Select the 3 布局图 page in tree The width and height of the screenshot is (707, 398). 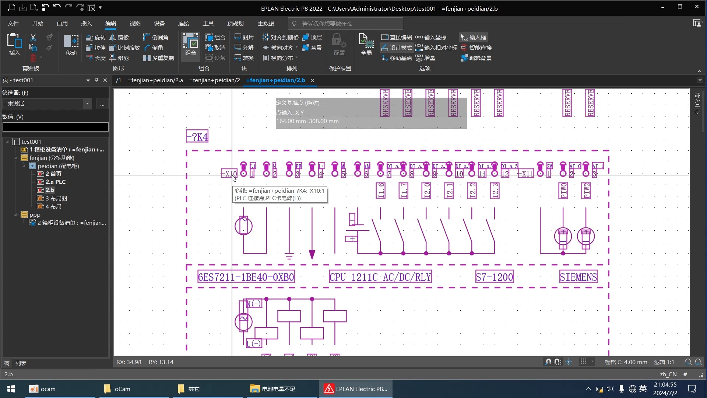[52, 198]
